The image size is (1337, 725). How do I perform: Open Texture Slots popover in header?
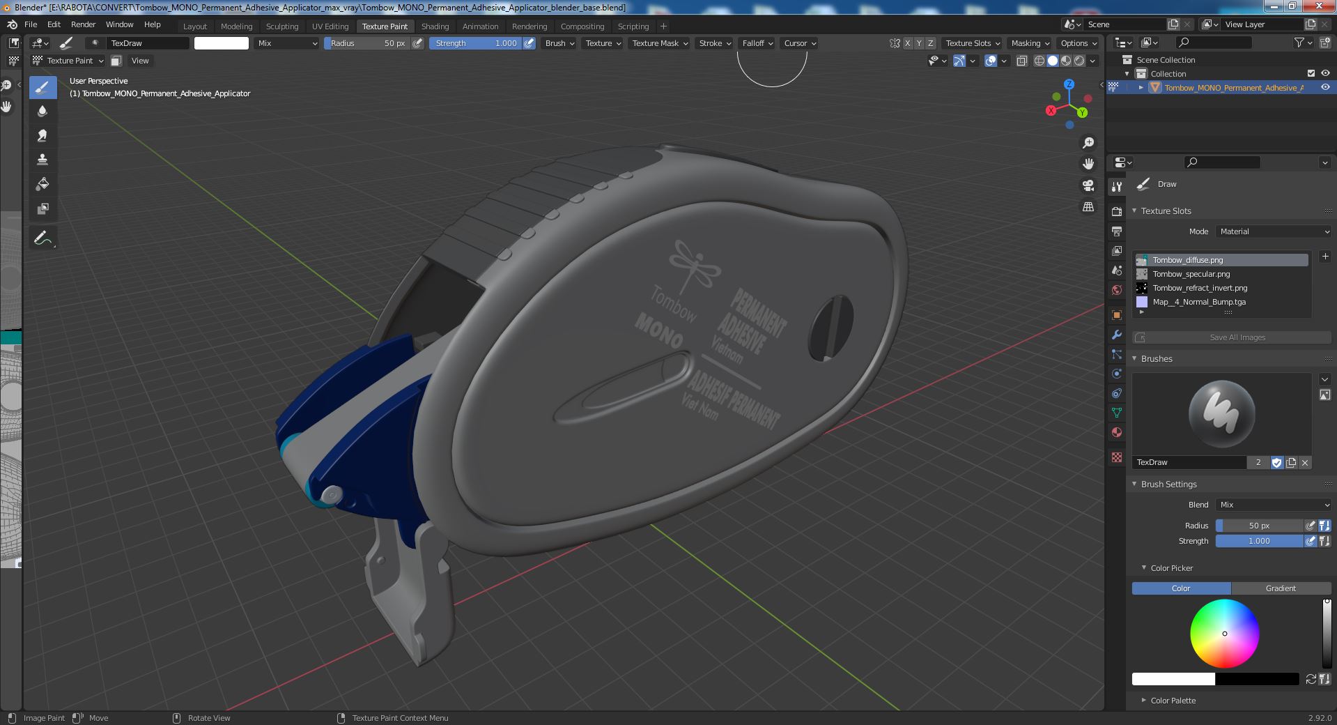pyautogui.click(x=973, y=43)
